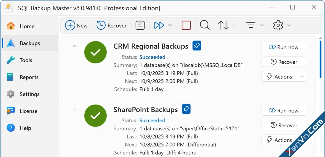Click the CRM Regional Backups title
325x157 pixels.
[151, 46]
